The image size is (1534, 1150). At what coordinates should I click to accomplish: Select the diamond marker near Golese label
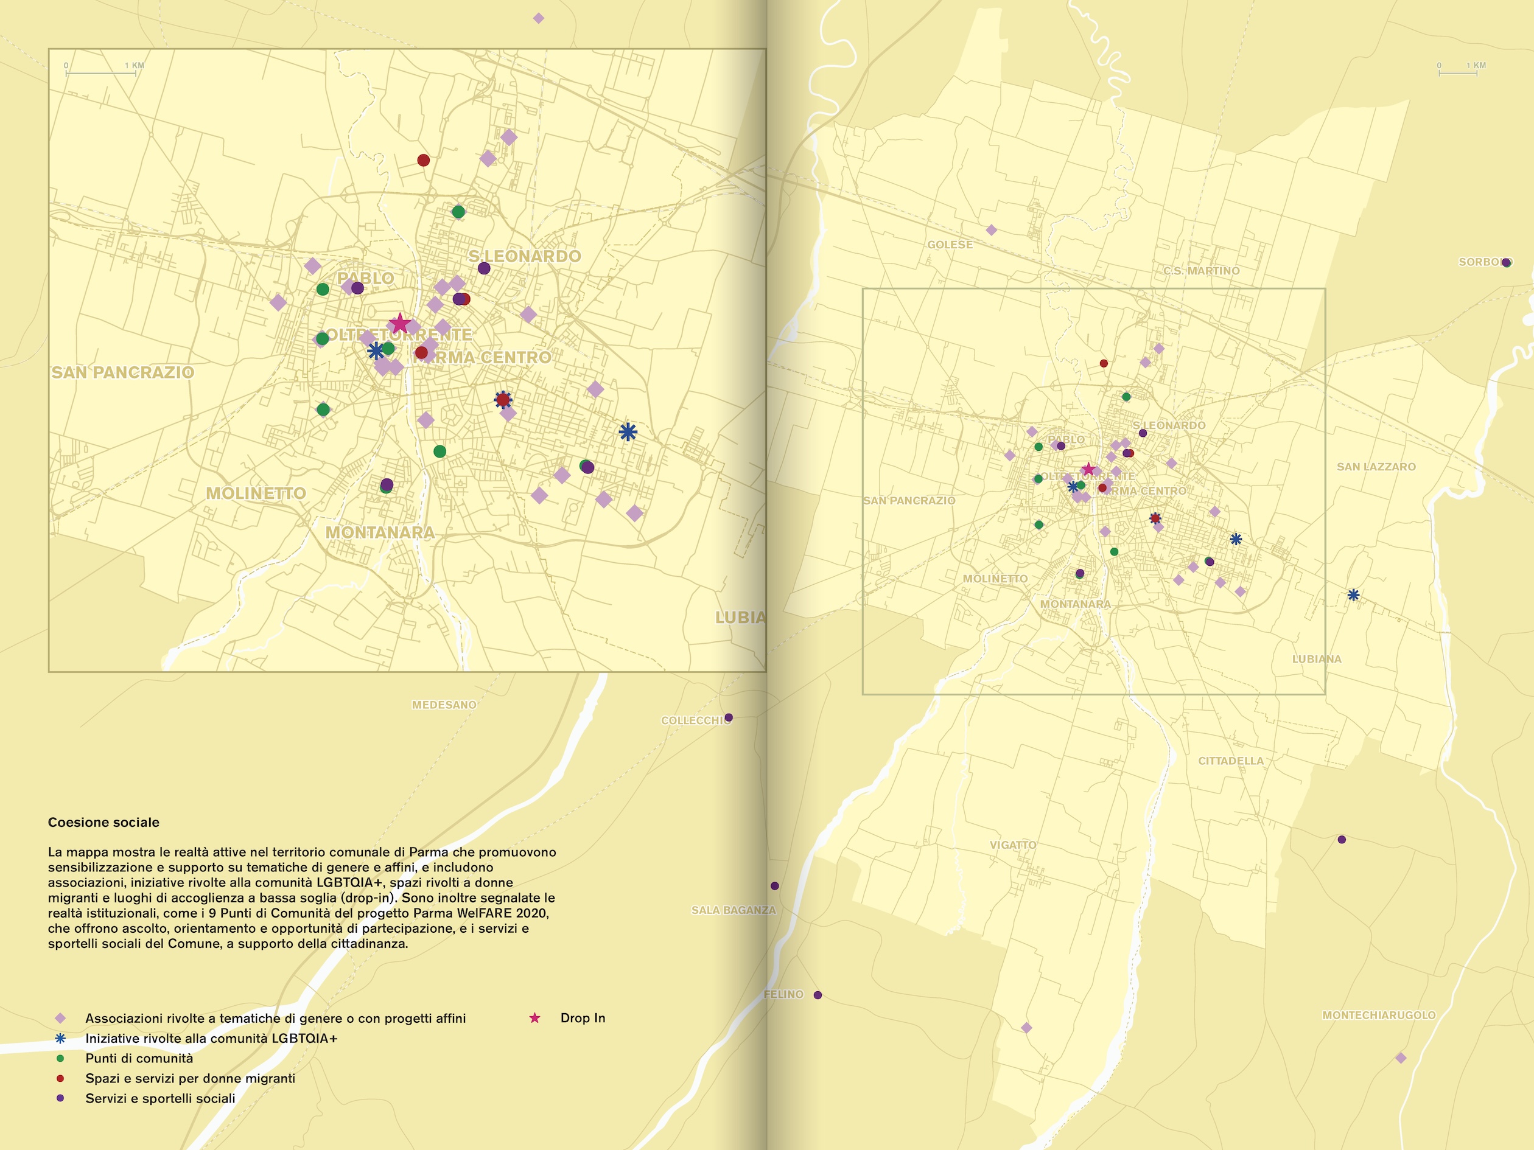point(991,230)
